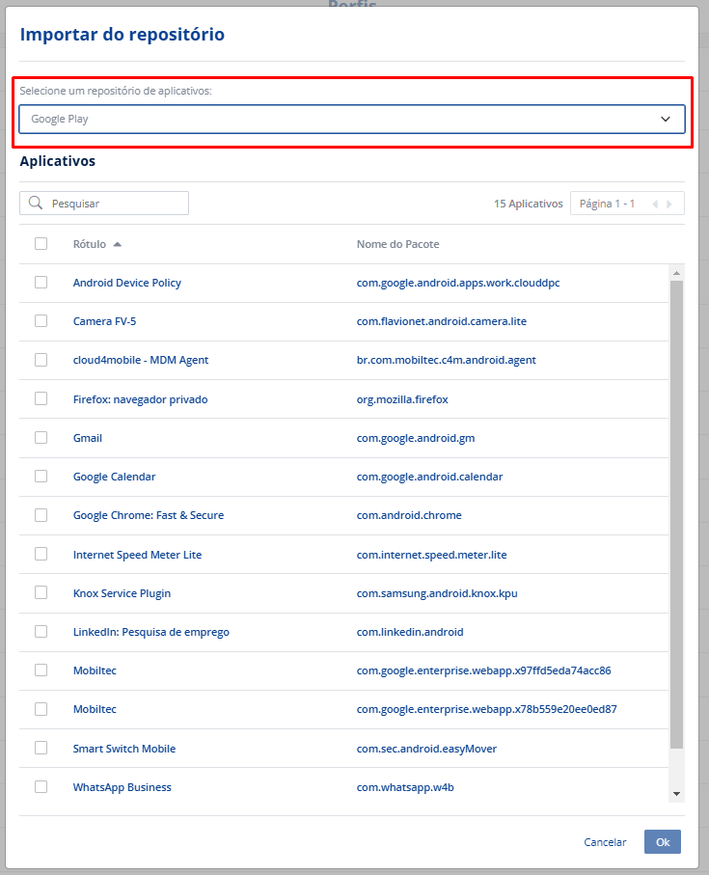Viewport: 709px width, 875px height.
Task: Check the Smart Switch Mobile checkbox
Action: point(41,748)
